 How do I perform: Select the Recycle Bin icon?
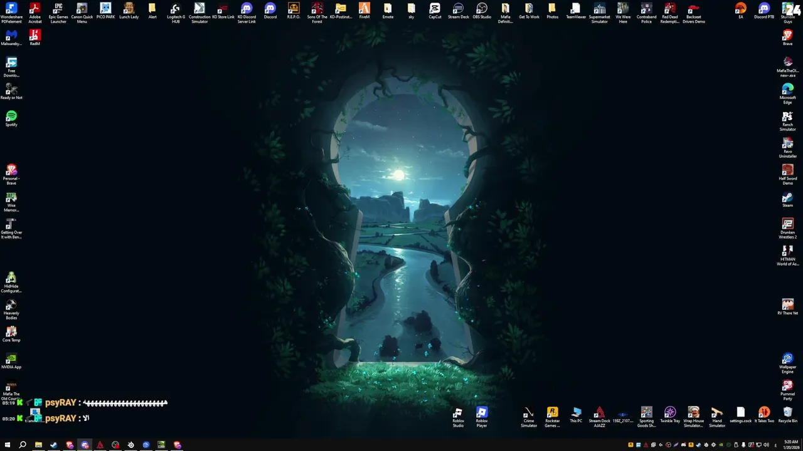787,415
